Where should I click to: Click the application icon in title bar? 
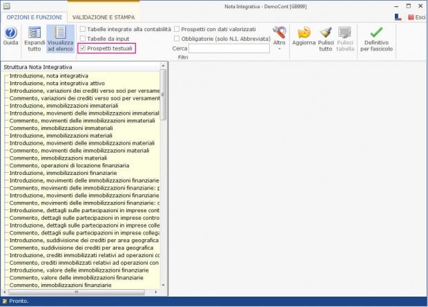[6, 6]
